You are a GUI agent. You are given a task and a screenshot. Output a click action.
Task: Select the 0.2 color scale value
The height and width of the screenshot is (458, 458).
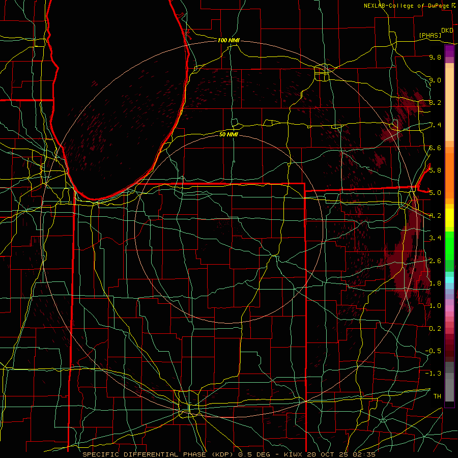(435, 329)
